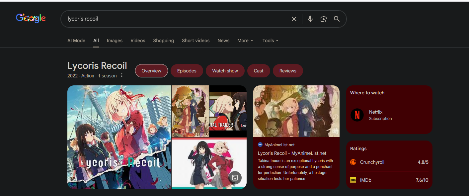The width and height of the screenshot is (469, 196).
Task: Open the image gallery icon on collage
Action: coord(235,177)
